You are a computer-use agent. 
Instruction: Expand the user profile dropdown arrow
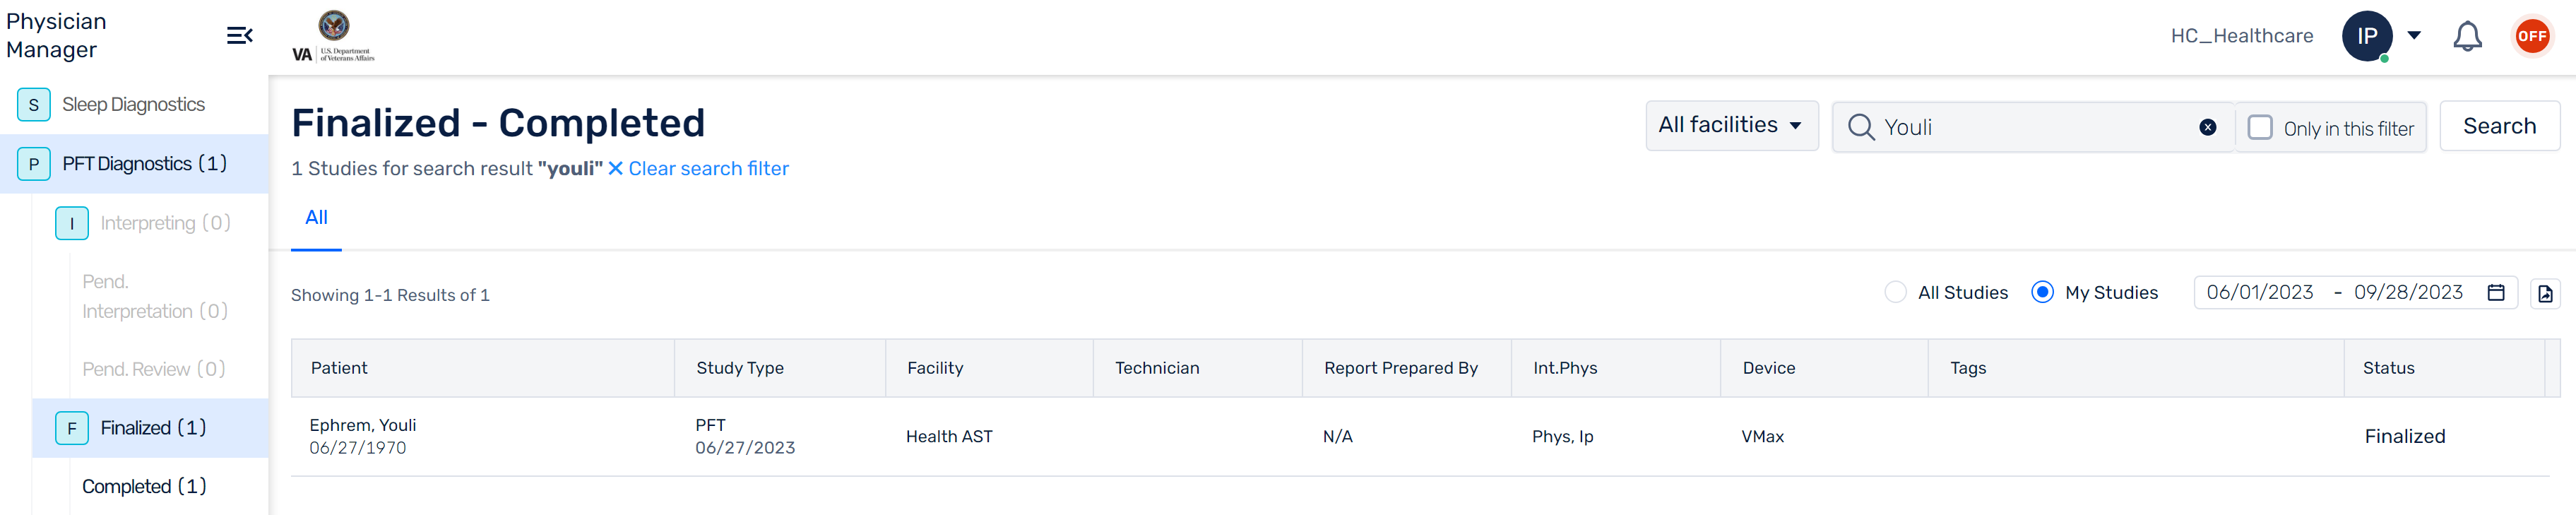[2414, 35]
